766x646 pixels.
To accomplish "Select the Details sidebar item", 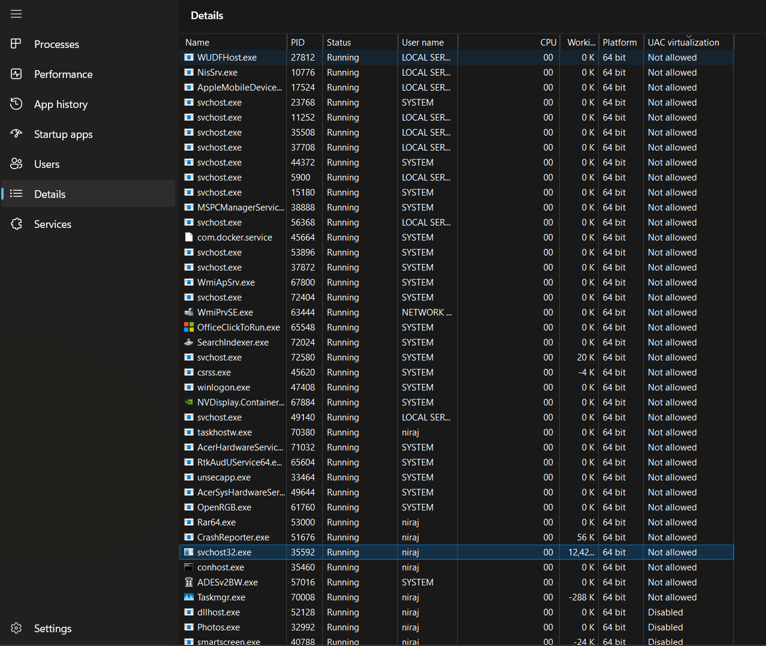I will coord(88,194).
